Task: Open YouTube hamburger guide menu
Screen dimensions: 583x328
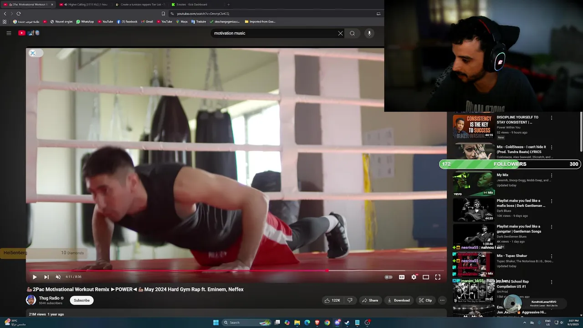Action: [9, 33]
